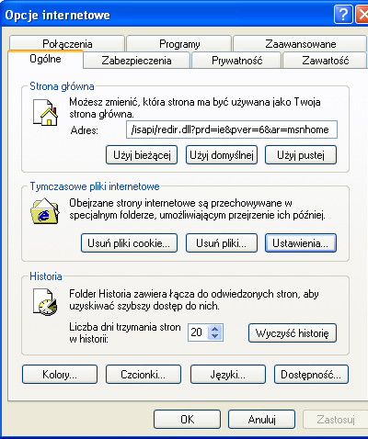The height and width of the screenshot is (439, 368).
Task: Increase history days with up arrow
Action: [214, 329]
